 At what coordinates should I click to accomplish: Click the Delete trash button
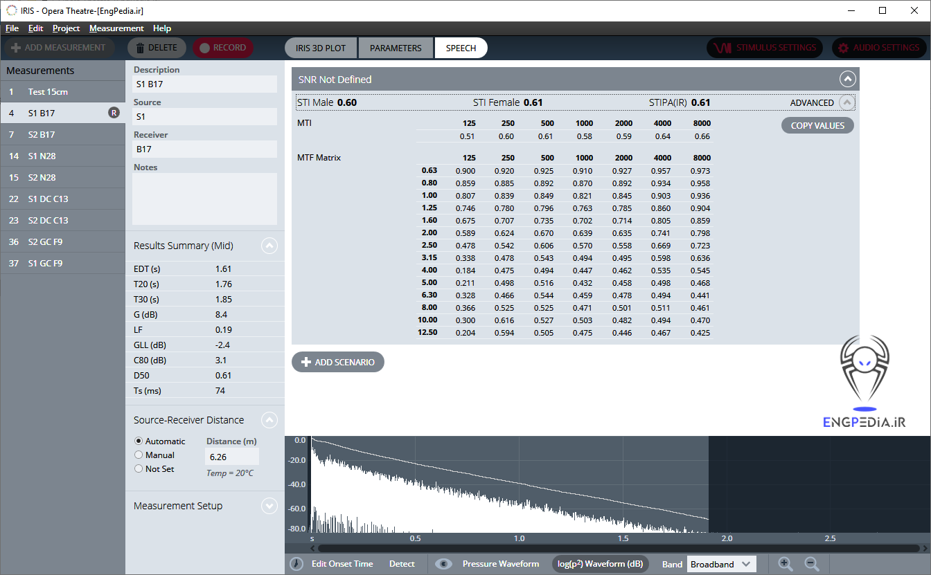(x=157, y=48)
